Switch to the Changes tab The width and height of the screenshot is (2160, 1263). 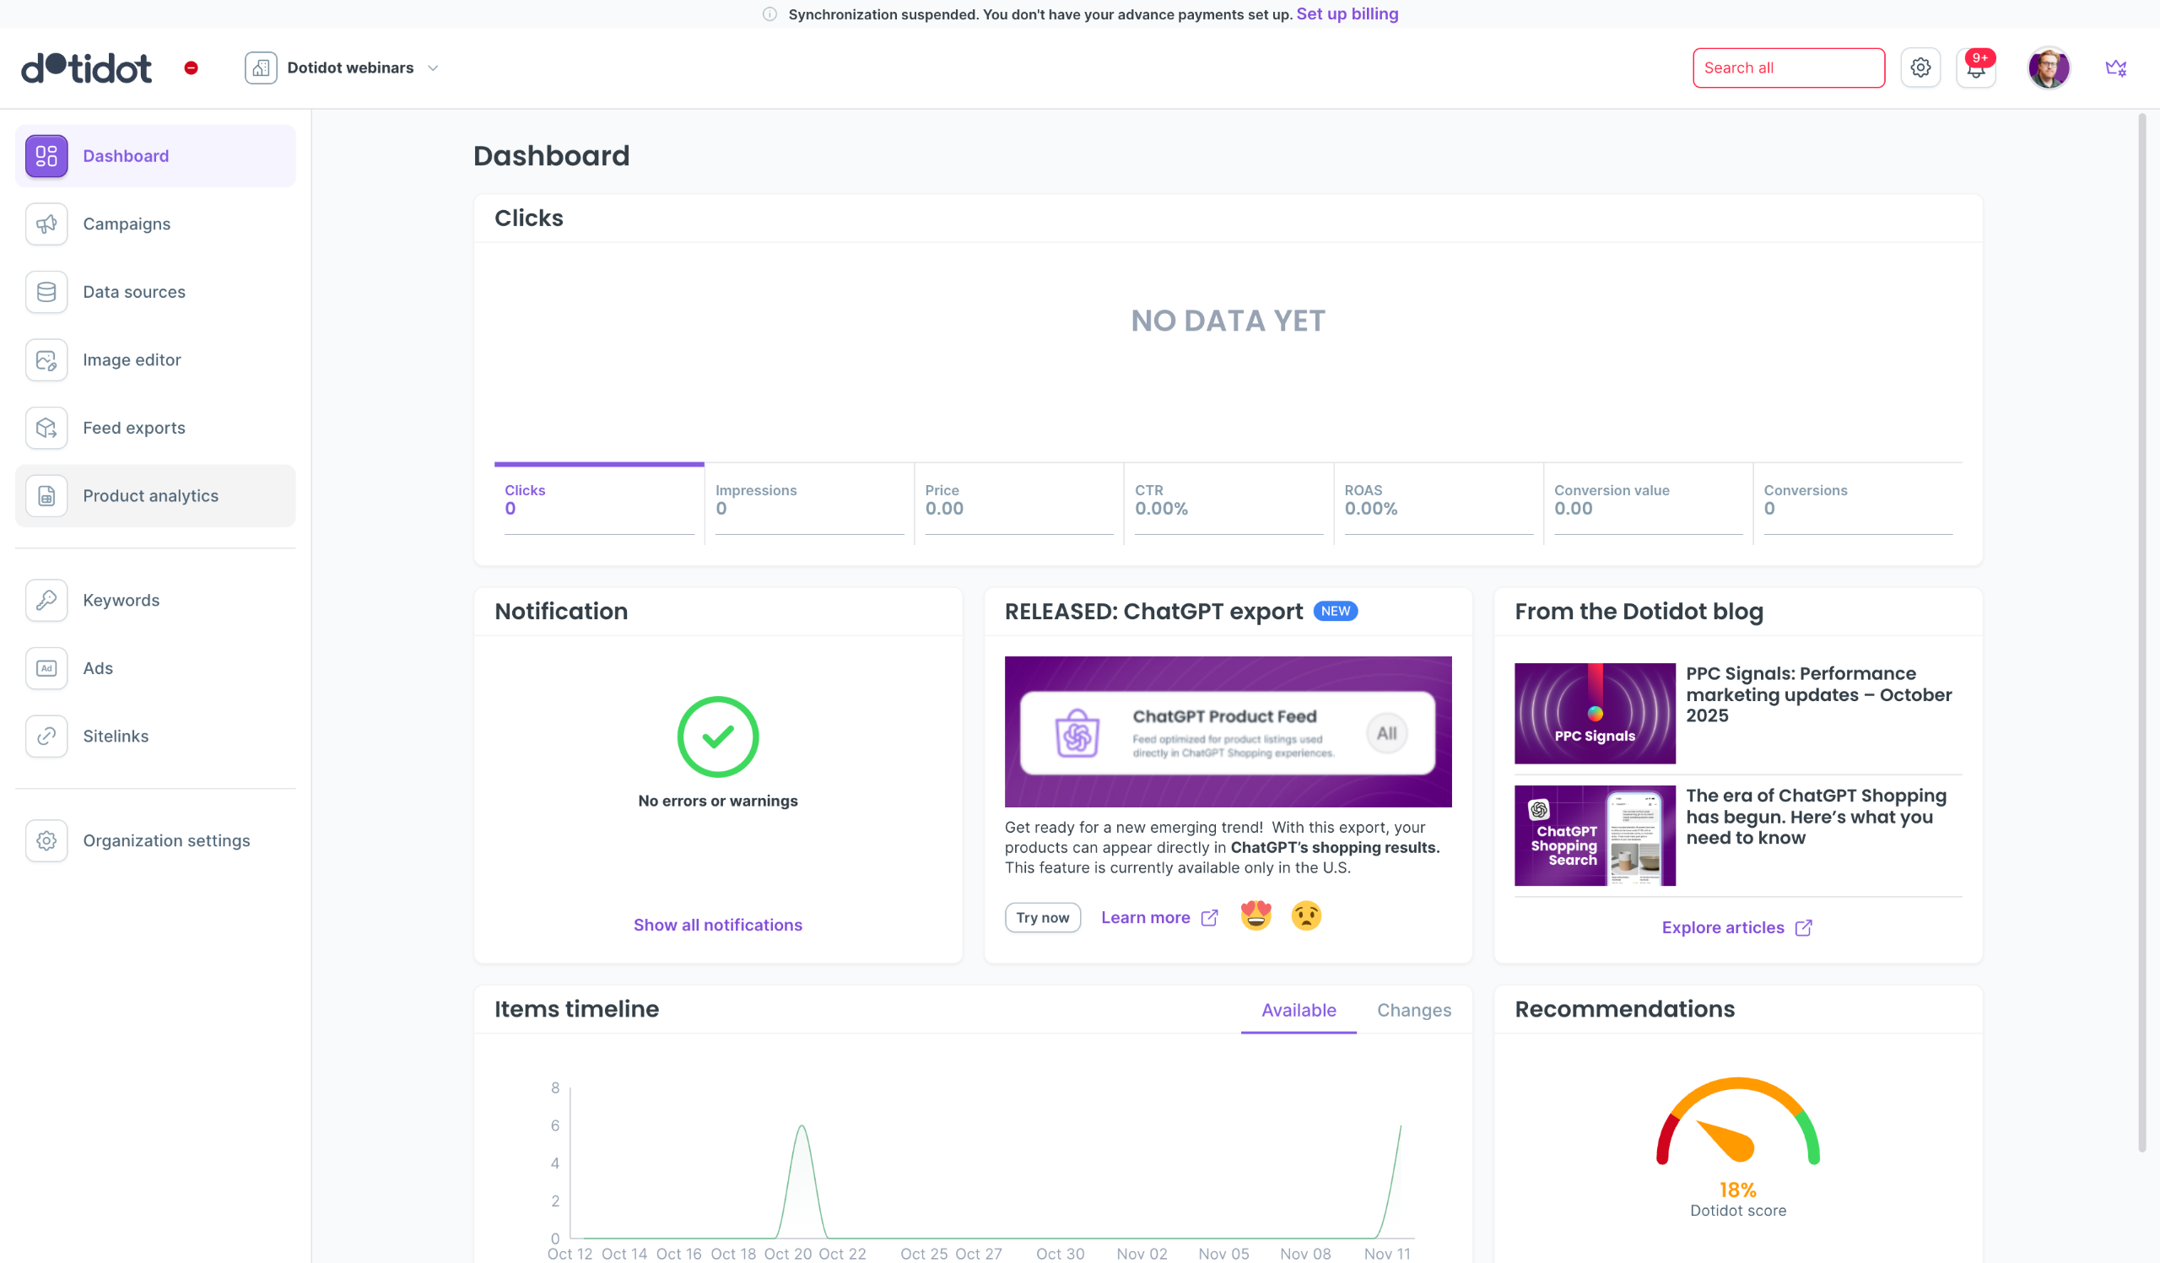point(1413,1009)
